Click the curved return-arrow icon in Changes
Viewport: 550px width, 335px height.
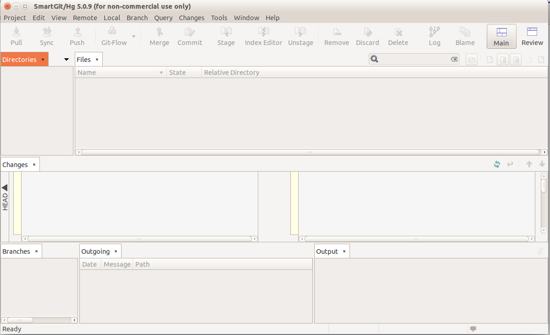(510, 164)
